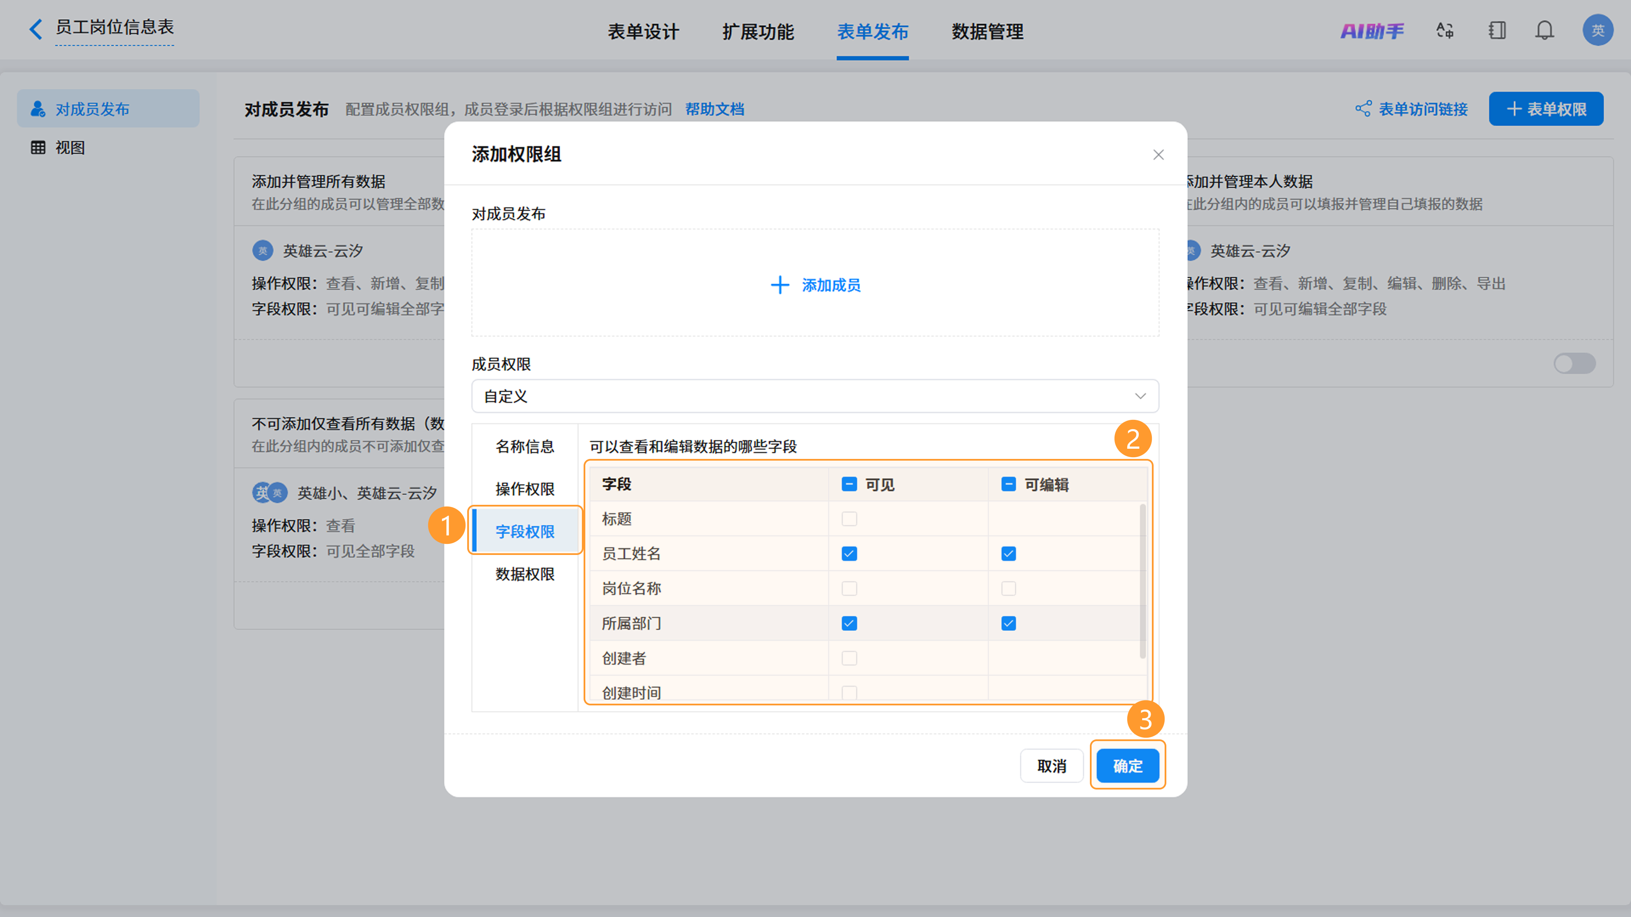Click 表单访问链接

[x=1423, y=109]
